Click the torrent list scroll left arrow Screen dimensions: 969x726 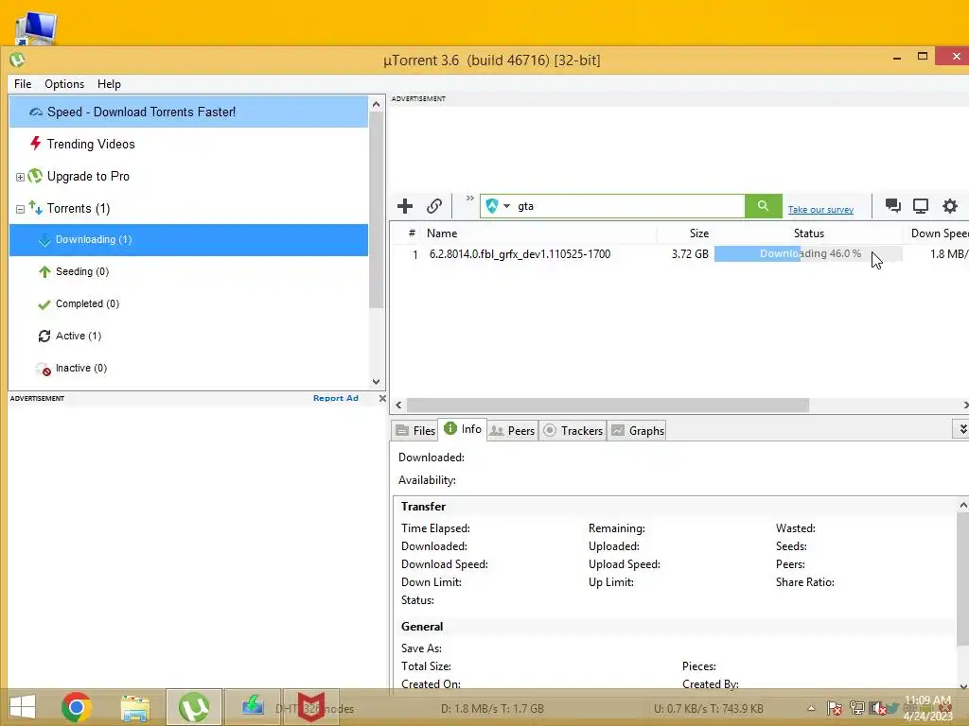click(x=398, y=405)
